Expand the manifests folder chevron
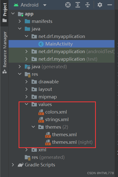118x177 pixels. [20, 21]
